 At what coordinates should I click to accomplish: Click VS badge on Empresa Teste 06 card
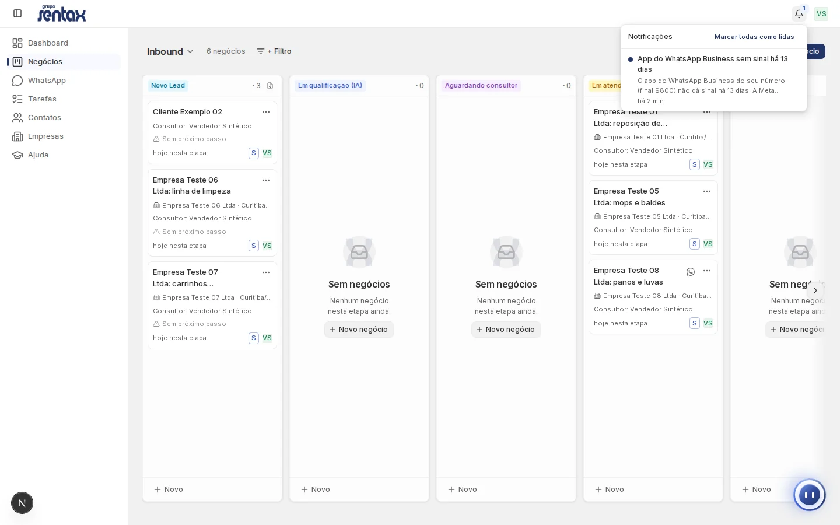(267, 246)
